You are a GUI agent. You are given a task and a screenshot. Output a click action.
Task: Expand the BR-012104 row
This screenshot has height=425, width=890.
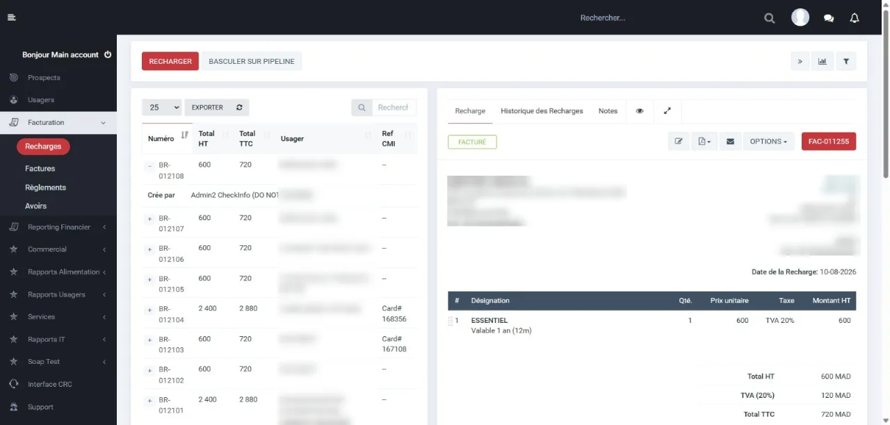(149, 310)
